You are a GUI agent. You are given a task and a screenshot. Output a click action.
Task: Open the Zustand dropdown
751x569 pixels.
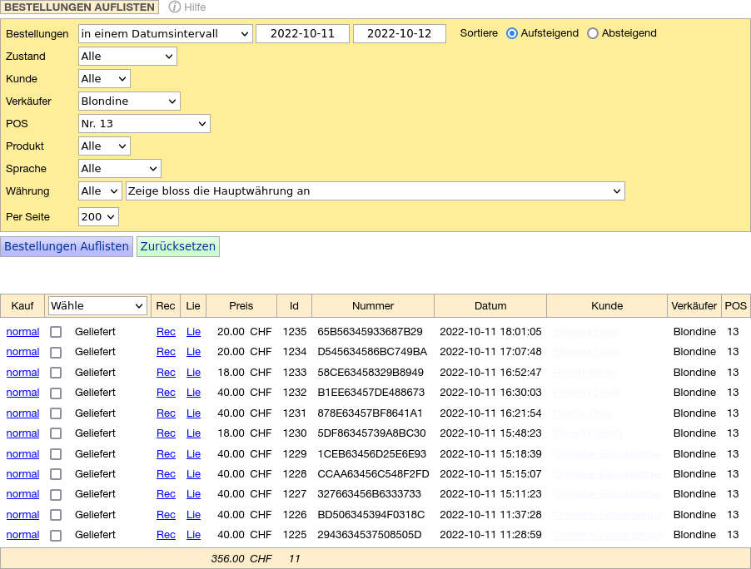coord(127,57)
